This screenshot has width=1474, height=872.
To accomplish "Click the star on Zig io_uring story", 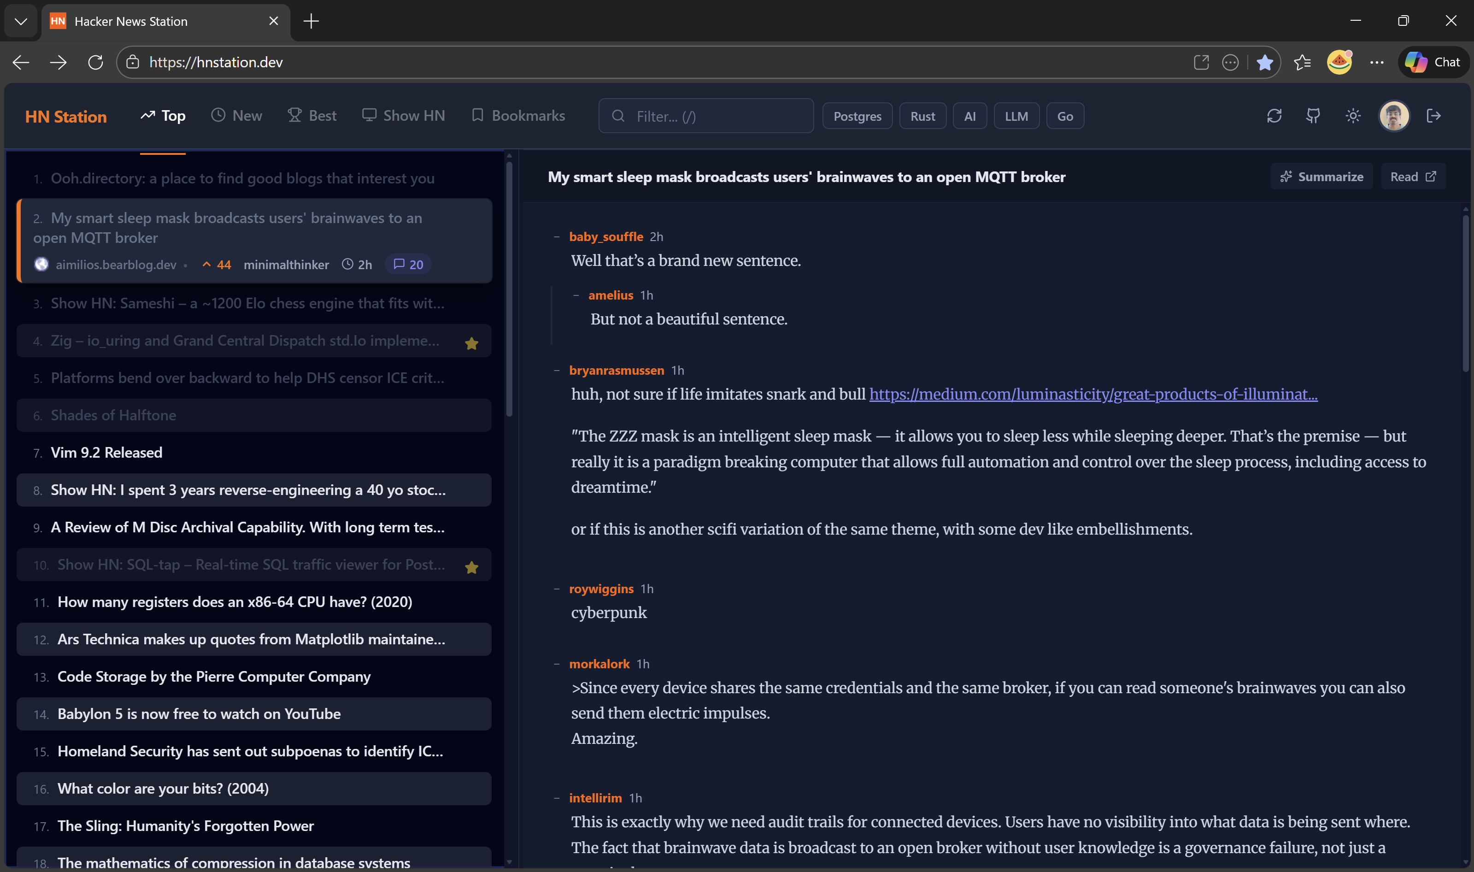I will [471, 343].
